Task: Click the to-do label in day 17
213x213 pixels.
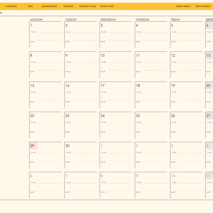Action: [104, 92]
